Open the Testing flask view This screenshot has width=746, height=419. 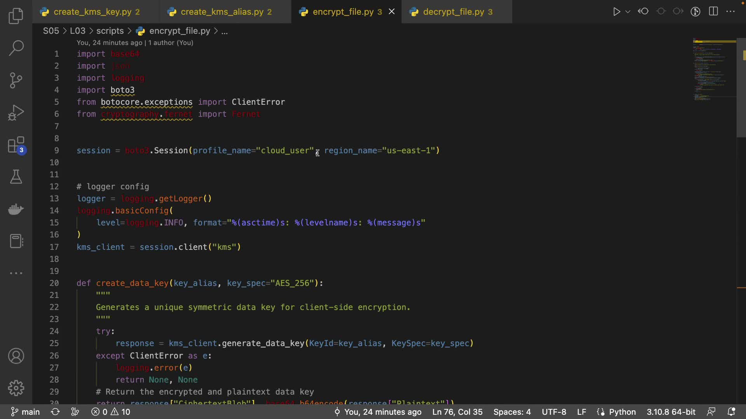click(x=16, y=177)
